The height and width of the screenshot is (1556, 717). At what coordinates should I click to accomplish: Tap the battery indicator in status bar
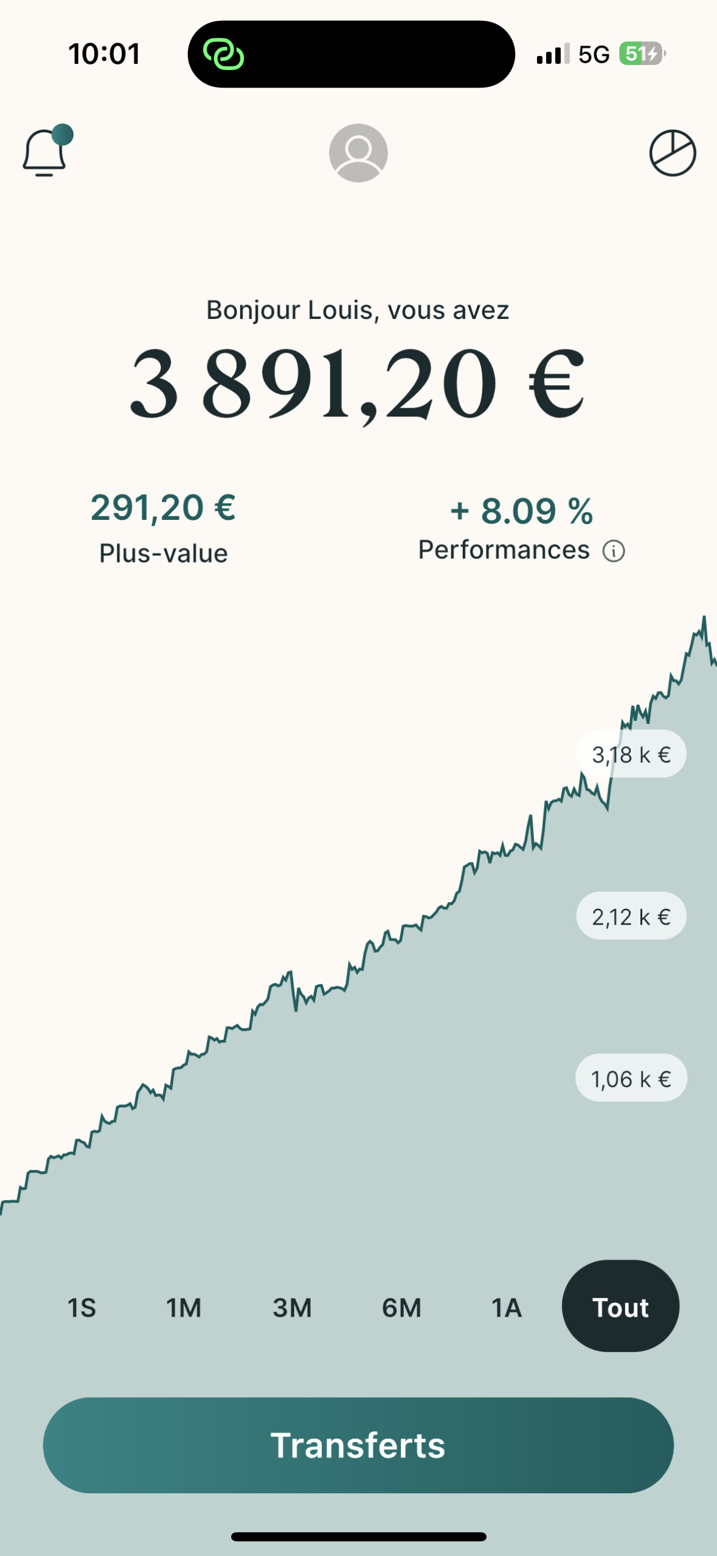[x=642, y=54]
